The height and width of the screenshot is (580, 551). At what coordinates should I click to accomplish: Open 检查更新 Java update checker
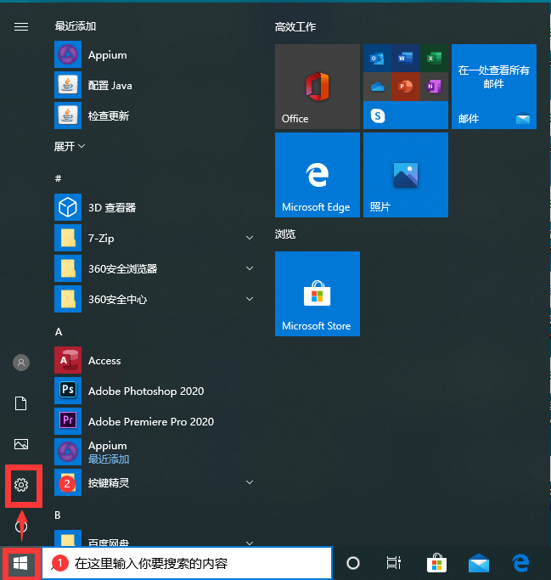click(155, 115)
